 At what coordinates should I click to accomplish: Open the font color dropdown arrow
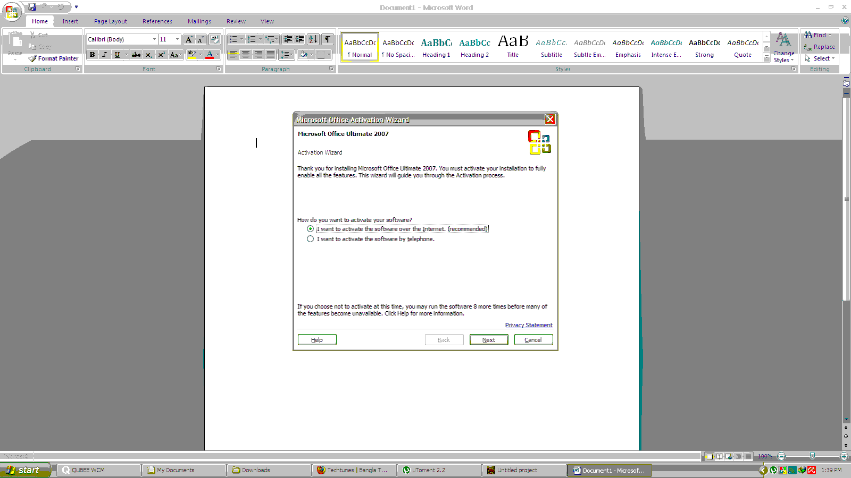click(218, 55)
